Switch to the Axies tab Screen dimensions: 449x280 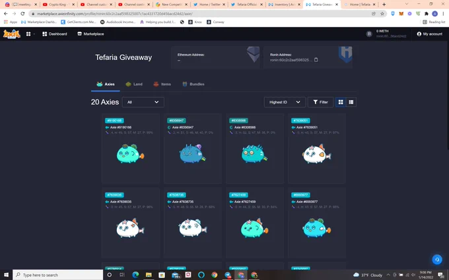106,84
